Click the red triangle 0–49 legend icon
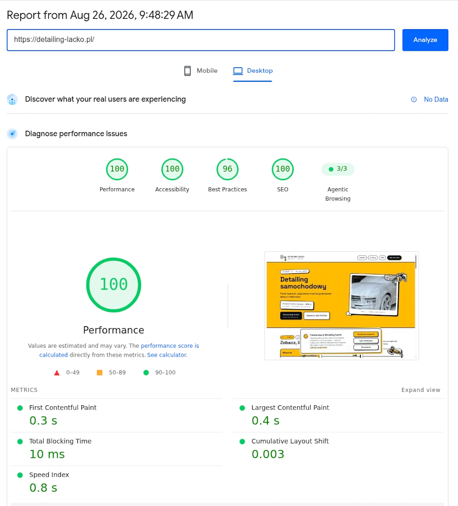This screenshot has height=506, width=458. (57, 373)
